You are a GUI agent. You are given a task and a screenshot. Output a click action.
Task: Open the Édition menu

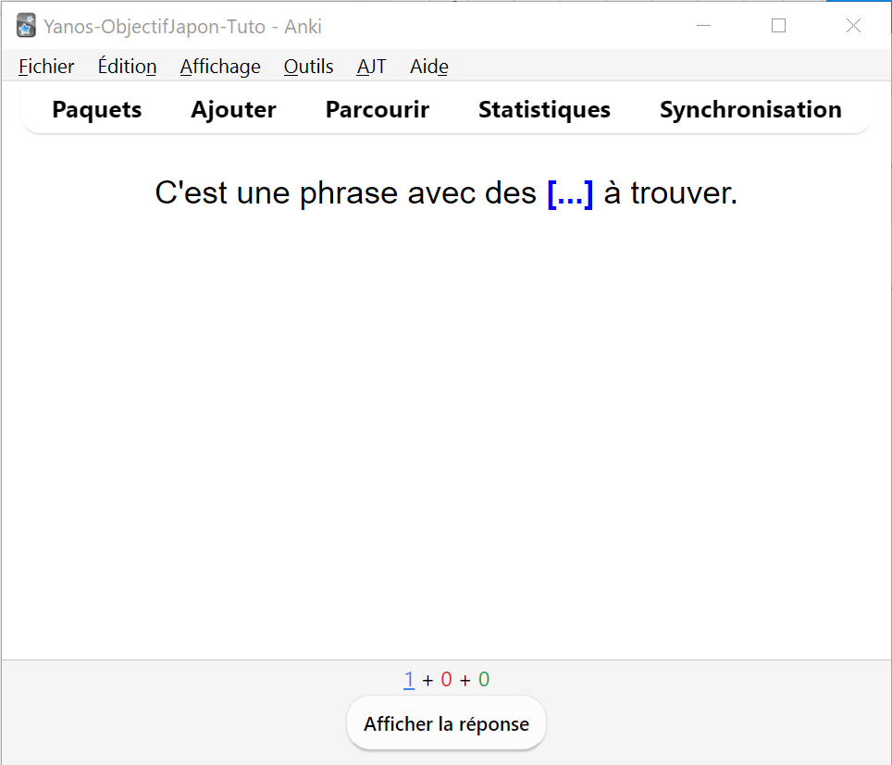coord(127,67)
